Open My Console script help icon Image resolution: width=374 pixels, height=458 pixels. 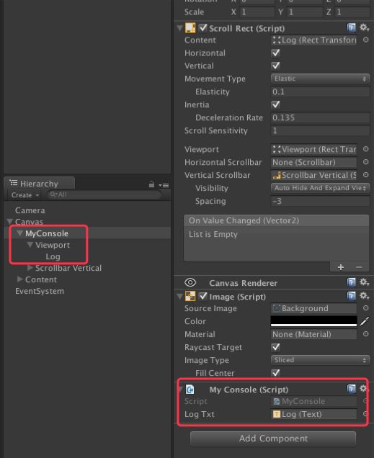click(x=351, y=389)
